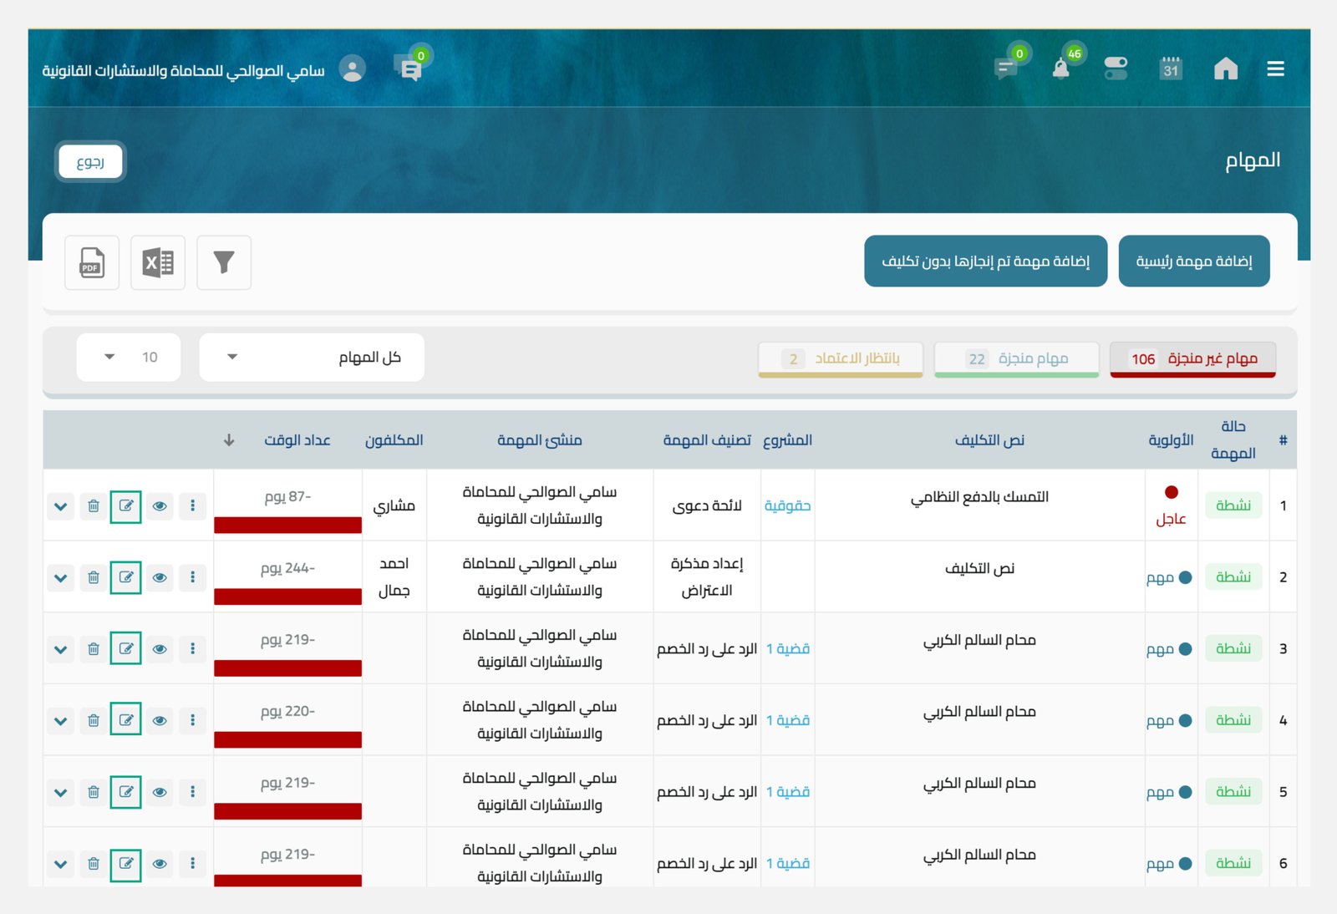This screenshot has height=914, width=1337.
Task: Expand task row 4 with chevron
Action: 60,720
